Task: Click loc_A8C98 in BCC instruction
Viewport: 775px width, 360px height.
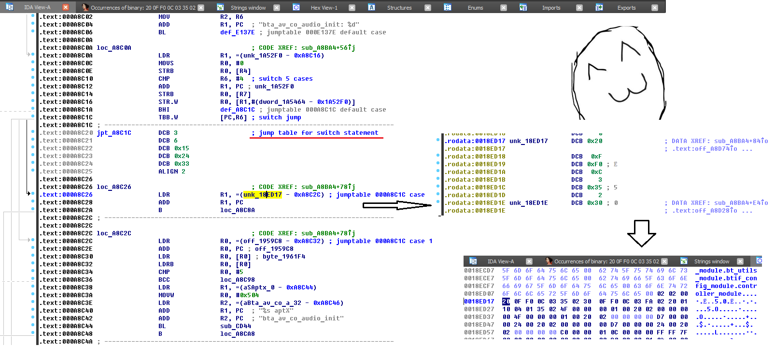Action: click(x=238, y=280)
